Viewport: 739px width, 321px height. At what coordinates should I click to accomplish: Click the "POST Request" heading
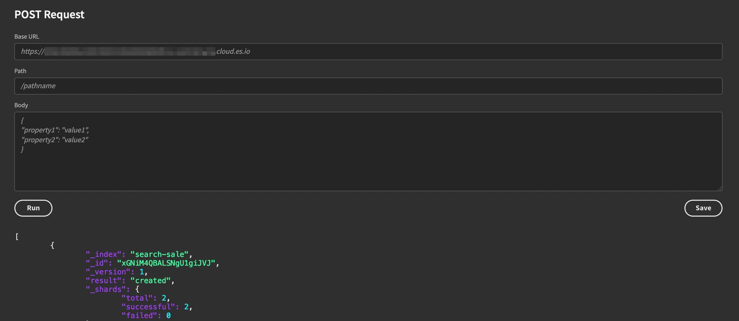tap(49, 14)
